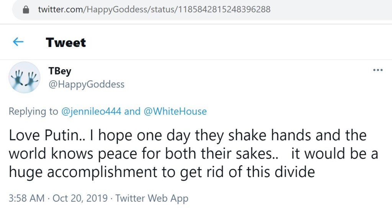The image size is (392, 211).
Task: Visit the @WhiteHouse mention link
Action: pyautogui.click(x=175, y=112)
